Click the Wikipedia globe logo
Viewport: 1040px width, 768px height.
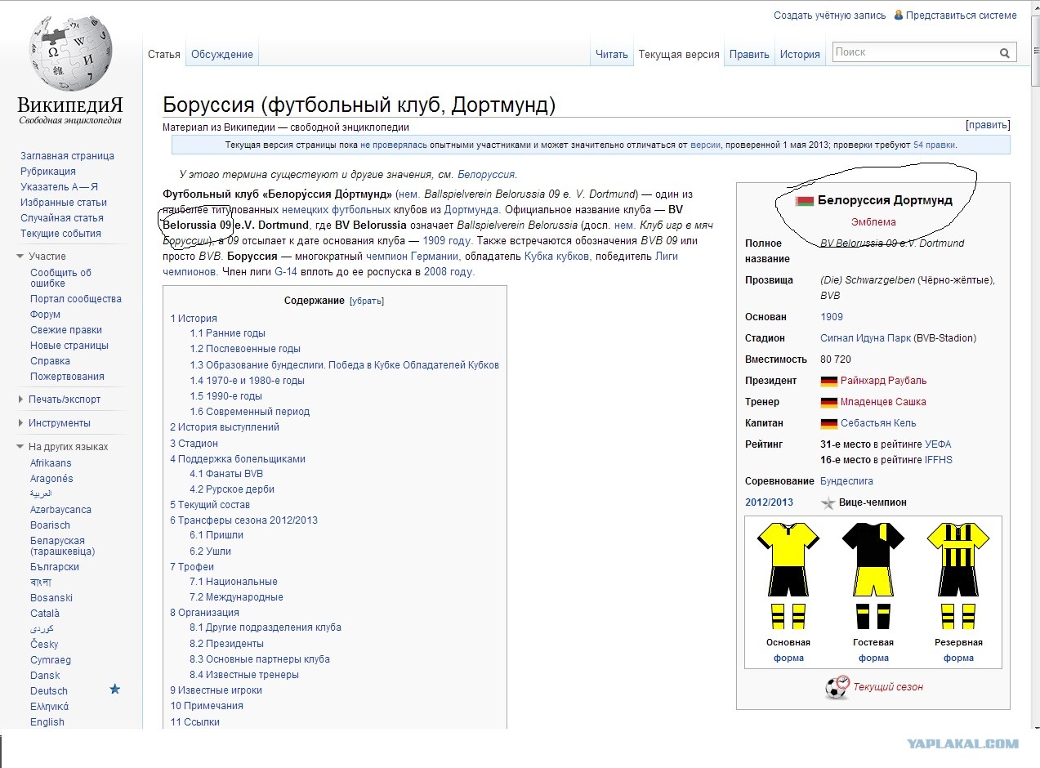pyautogui.click(x=70, y=54)
